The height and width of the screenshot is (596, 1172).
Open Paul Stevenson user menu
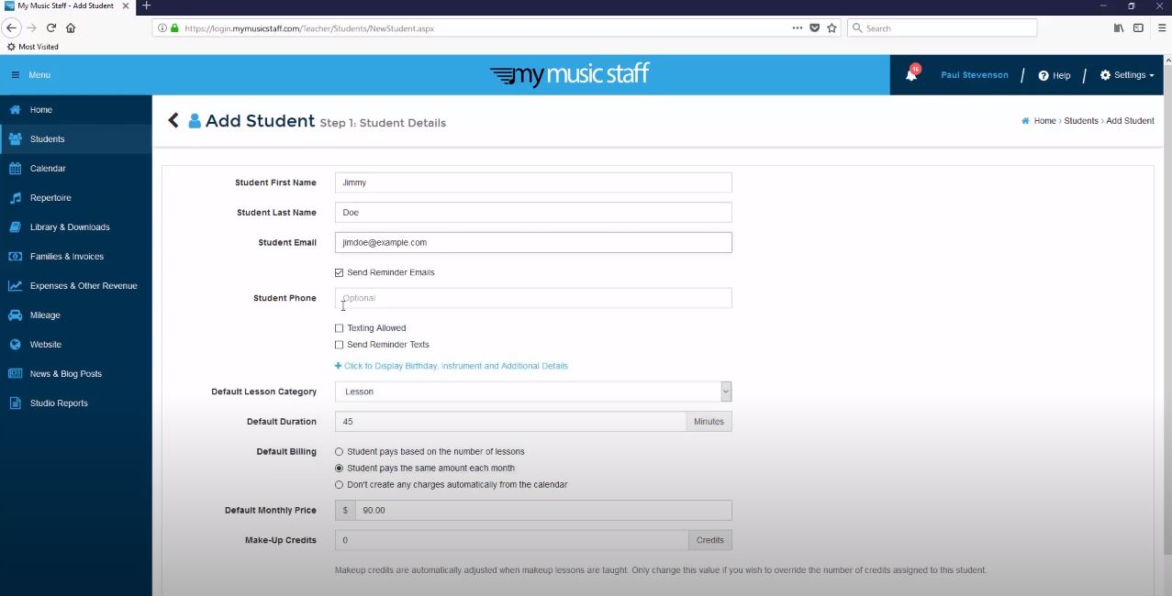[975, 75]
